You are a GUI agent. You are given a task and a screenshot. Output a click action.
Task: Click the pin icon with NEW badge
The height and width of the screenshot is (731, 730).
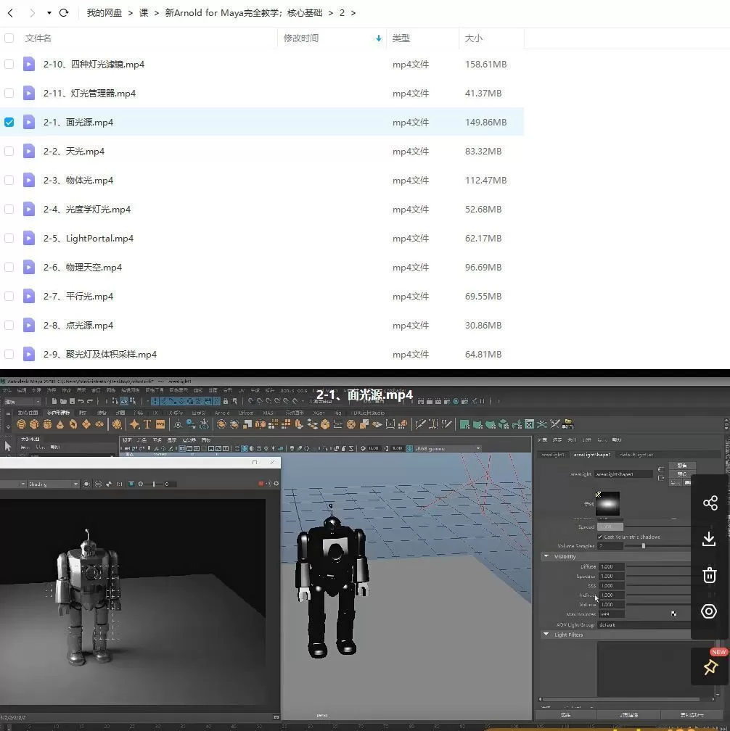(710, 666)
